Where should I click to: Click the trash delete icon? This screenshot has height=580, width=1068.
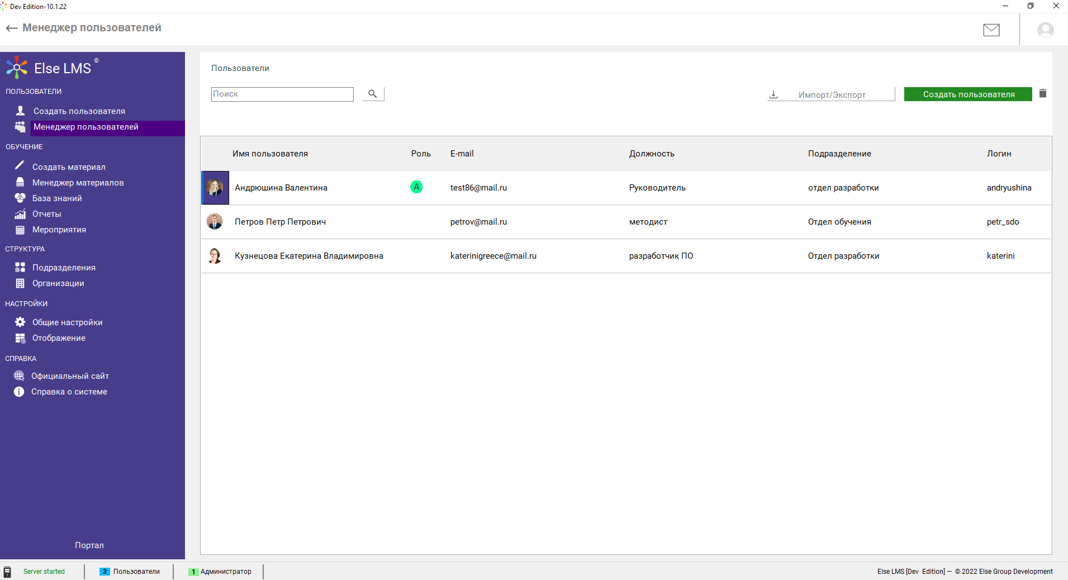(1042, 93)
